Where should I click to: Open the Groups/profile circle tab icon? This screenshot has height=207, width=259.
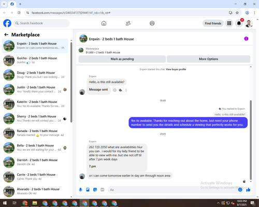[152, 23]
